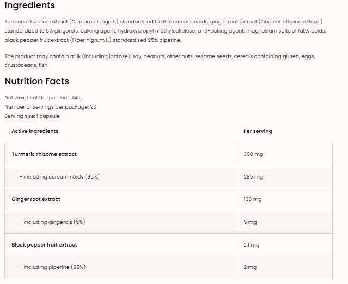Click the Ingredients heading
This screenshot has width=348, height=284.
click(x=30, y=5)
